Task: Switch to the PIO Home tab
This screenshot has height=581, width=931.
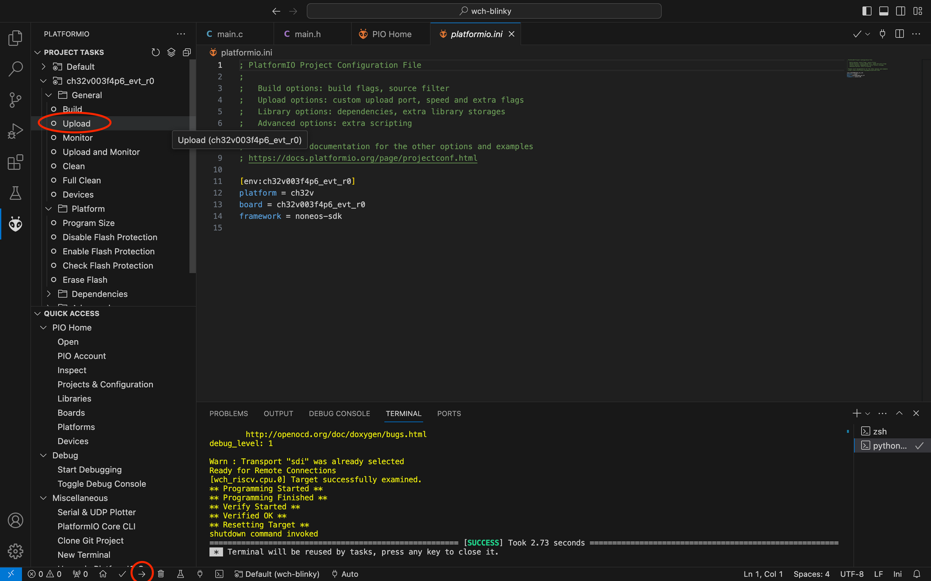Action: point(391,34)
